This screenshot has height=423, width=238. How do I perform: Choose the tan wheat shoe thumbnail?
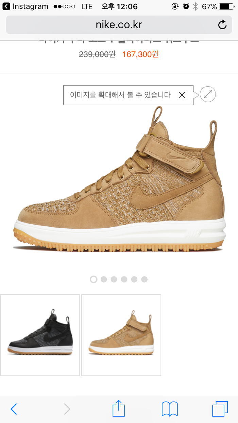(x=121, y=335)
